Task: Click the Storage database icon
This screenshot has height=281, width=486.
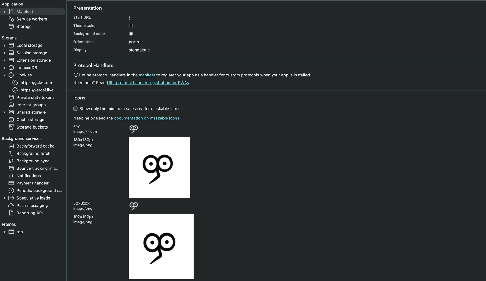Action: [x=11, y=26]
